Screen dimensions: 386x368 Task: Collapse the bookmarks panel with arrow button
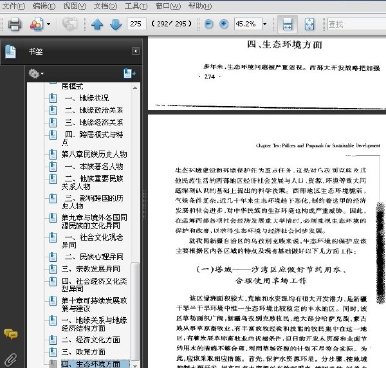click(135, 51)
